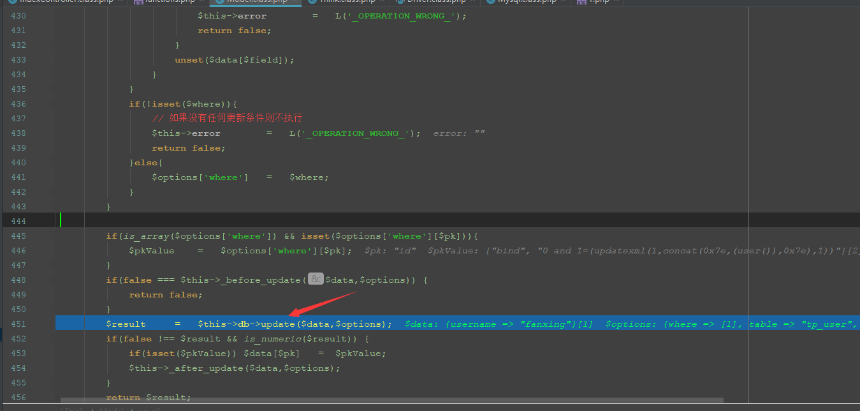Viewport: 860px width, 411px height.
Task: Click the inline debug hint '$pk: "id"'
Action: (391, 251)
